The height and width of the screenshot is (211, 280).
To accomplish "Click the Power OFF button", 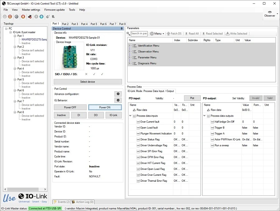I will 70,108.
